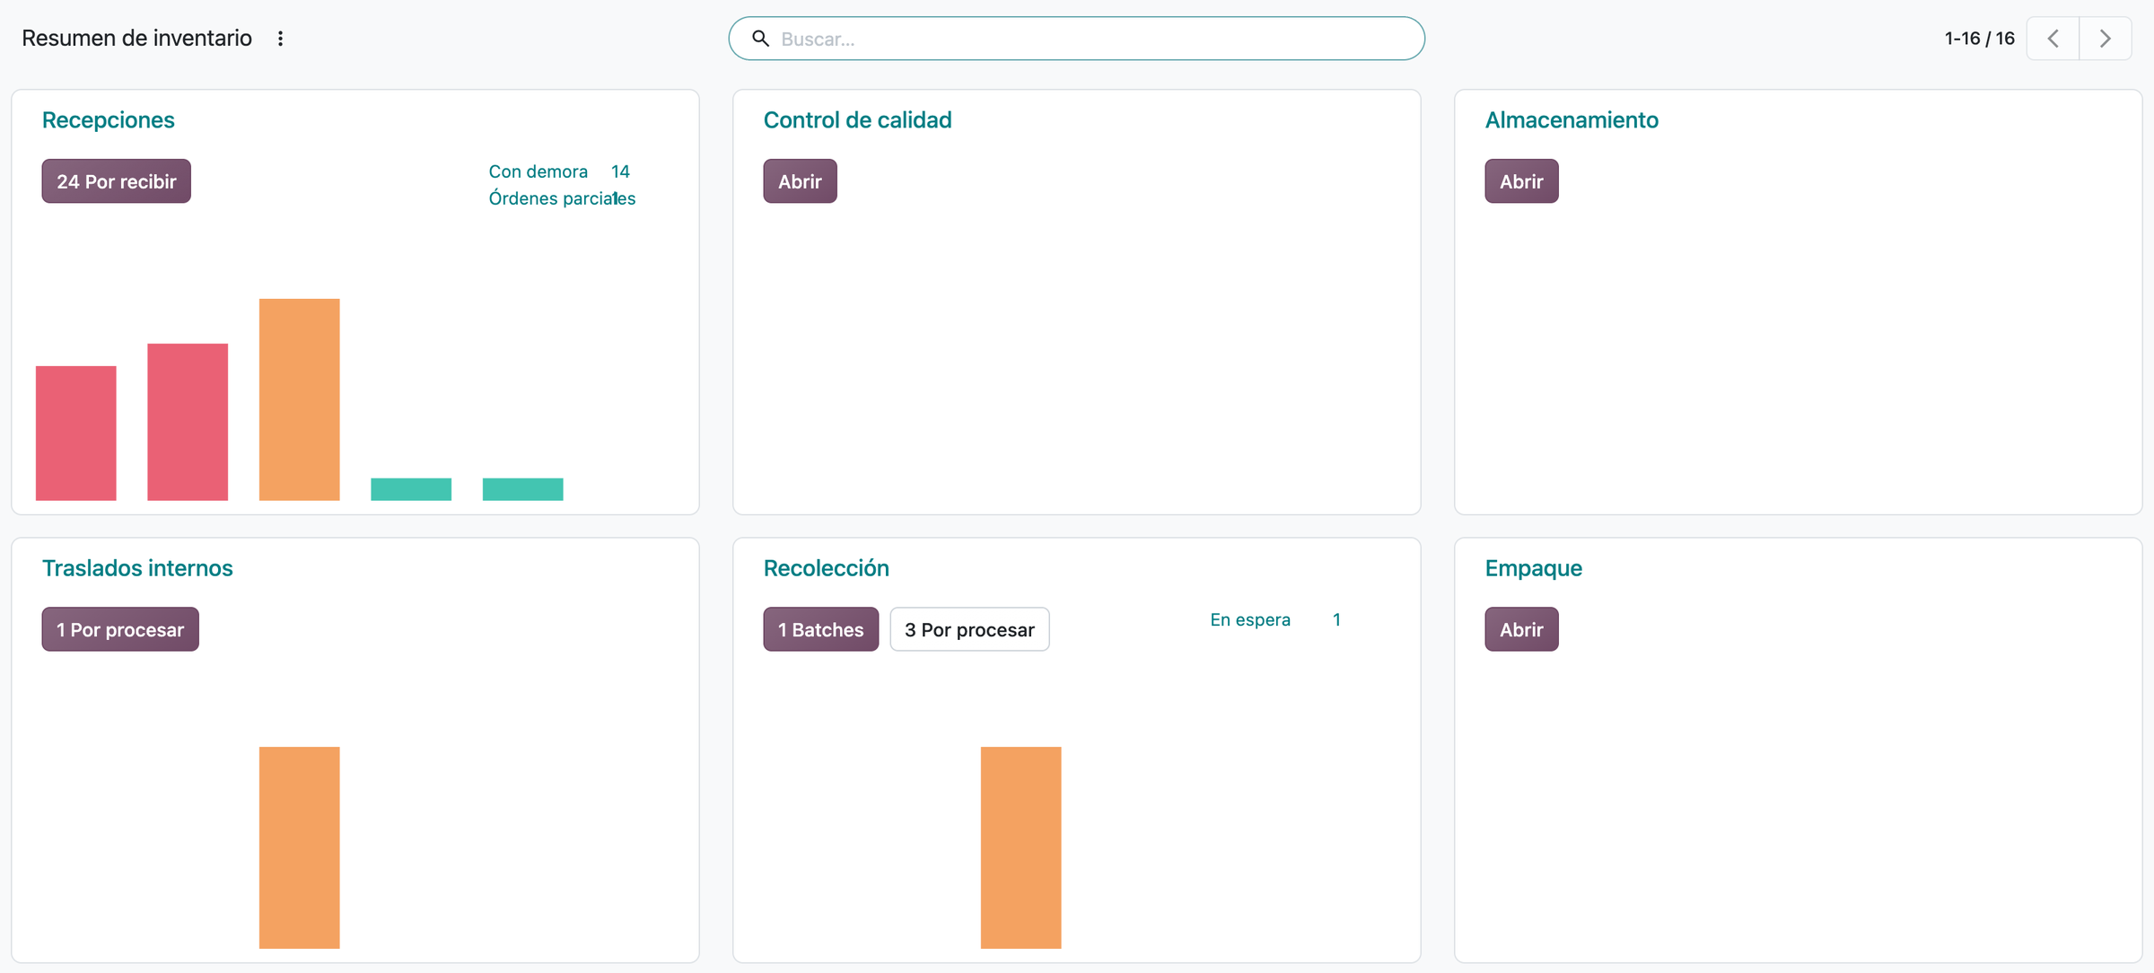
Task: Click the En espera count 1
Action: click(1336, 619)
